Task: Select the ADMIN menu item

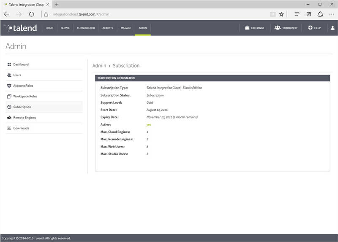Action: [143, 28]
